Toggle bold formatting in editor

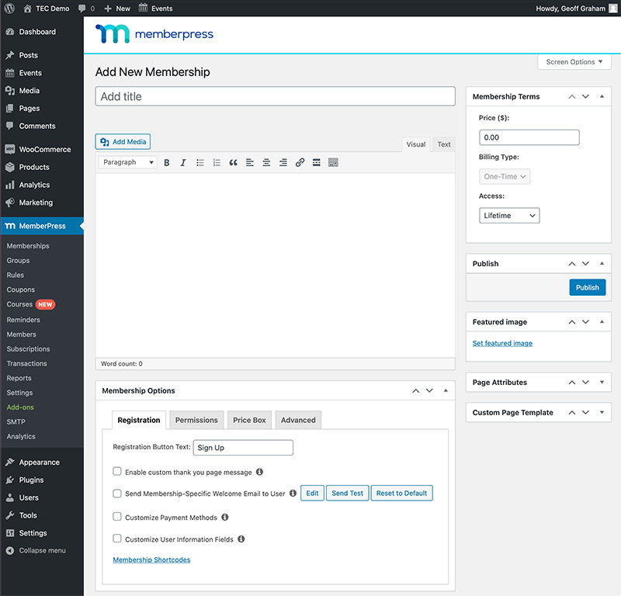point(167,162)
